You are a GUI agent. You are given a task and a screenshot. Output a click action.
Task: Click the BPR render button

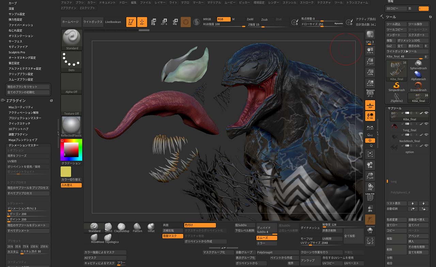coord(370,35)
